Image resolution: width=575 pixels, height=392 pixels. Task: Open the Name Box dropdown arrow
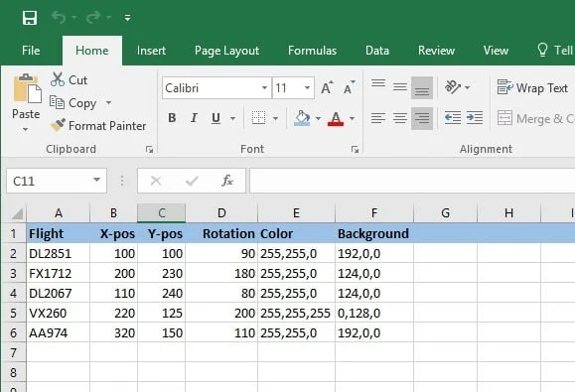pos(96,180)
